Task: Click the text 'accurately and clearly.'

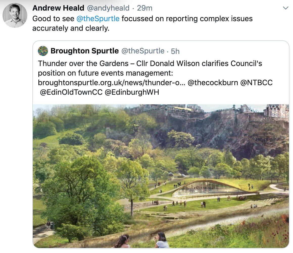Action: coord(71,28)
